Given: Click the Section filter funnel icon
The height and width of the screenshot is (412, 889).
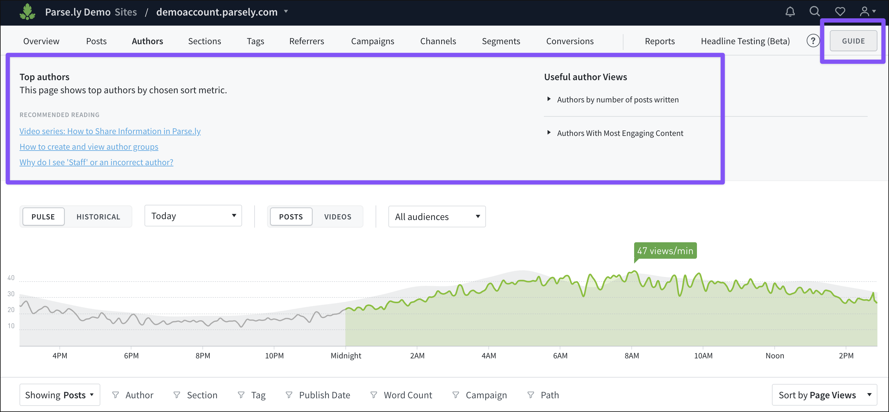Looking at the screenshot, I should click(x=177, y=395).
